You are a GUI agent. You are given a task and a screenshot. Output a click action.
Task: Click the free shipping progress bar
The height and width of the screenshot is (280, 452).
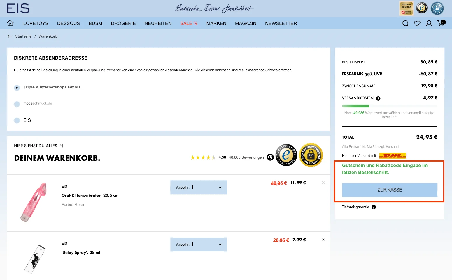point(390,106)
